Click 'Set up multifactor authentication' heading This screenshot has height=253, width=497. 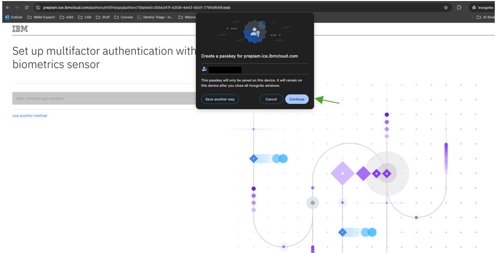[104, 57]
